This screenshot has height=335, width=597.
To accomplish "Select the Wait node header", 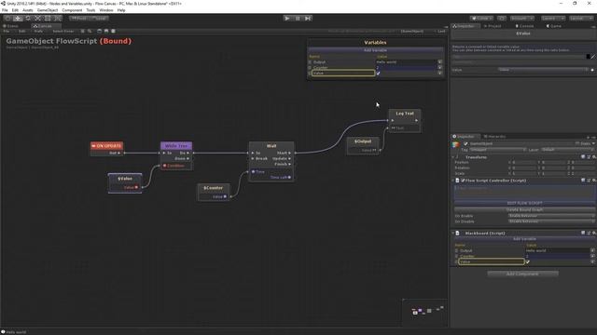I will (x=271, y=146).
